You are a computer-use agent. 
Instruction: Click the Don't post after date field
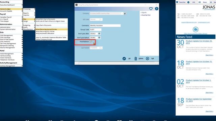(94, 34)
